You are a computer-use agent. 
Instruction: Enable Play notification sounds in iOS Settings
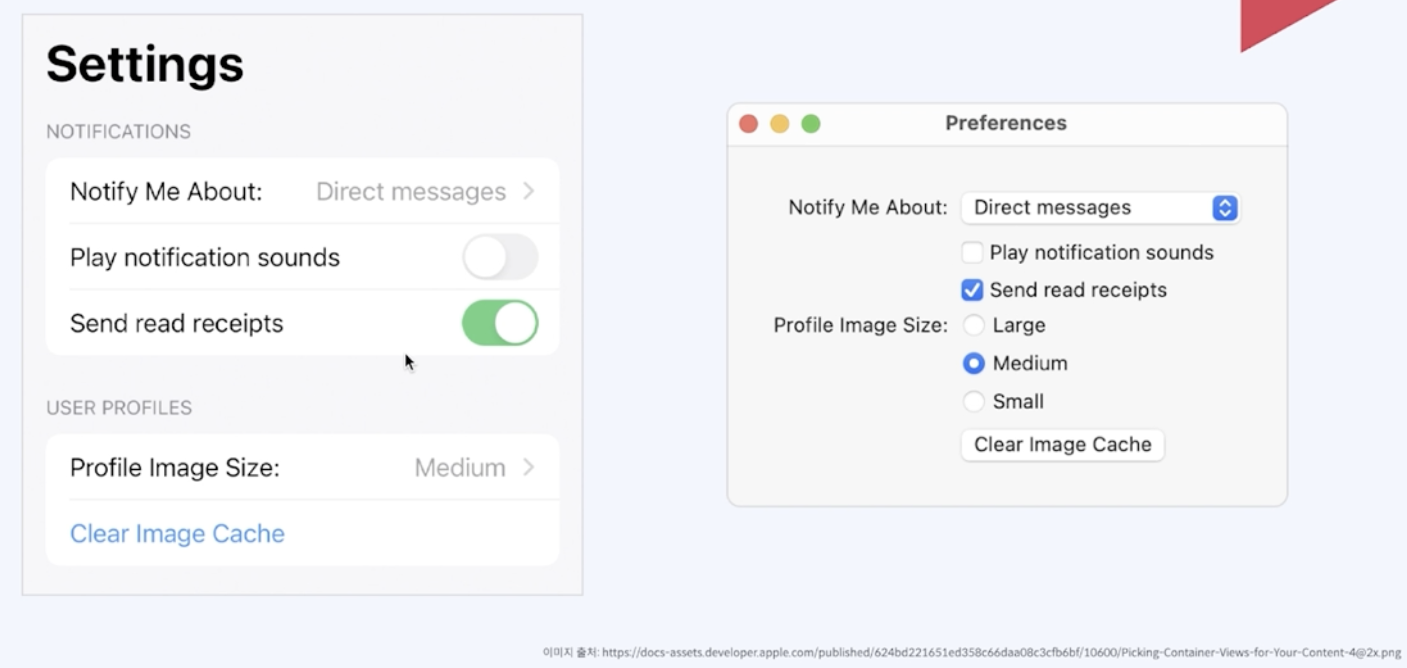coord(500,257)
